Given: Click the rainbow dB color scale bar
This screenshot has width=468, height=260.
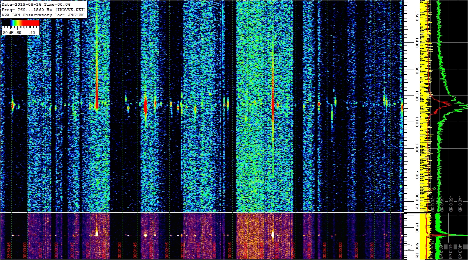Looking at the screenshot, I should [x=20, y=23].
